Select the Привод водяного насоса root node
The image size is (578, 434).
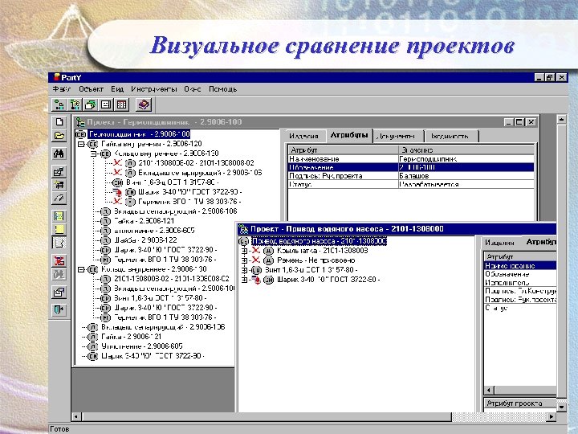click(x=320, y=241)
